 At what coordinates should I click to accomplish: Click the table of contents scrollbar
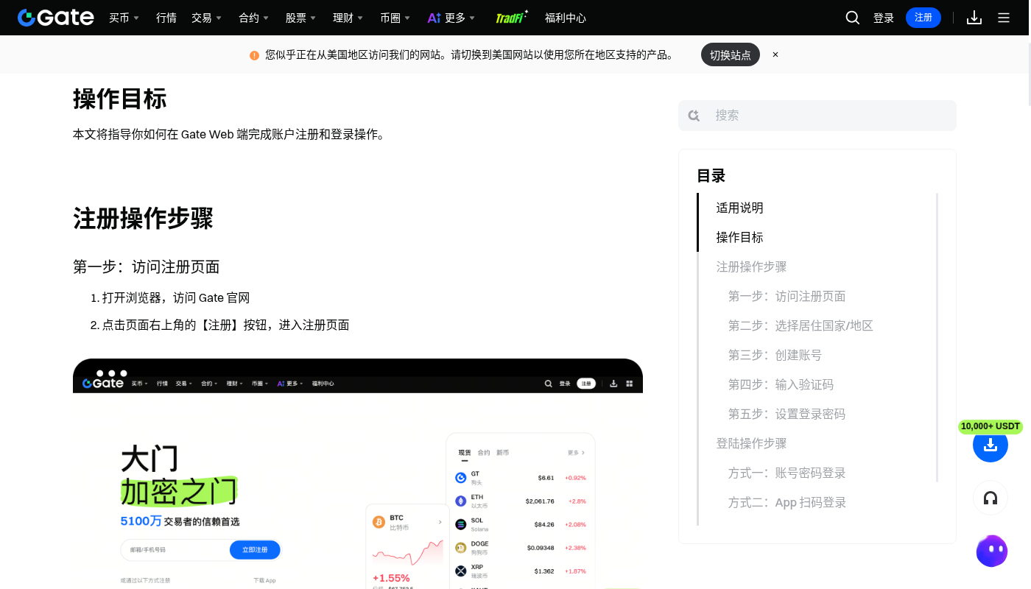coord(937,337)
